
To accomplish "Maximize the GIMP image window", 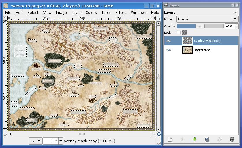I will click(152, 6).
